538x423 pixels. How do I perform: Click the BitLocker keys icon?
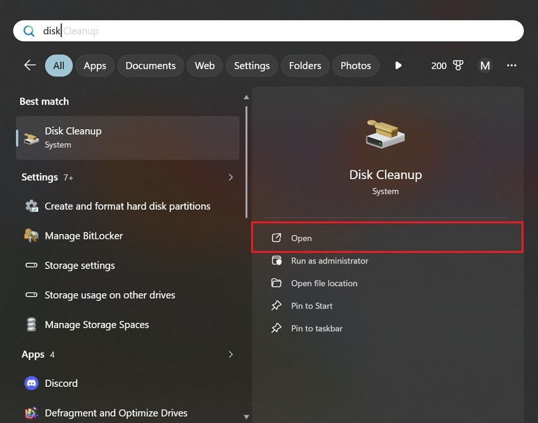coord(31,236)
